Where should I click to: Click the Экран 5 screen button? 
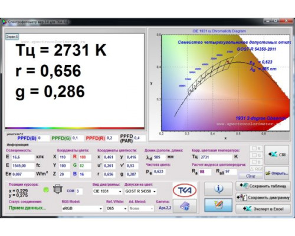12,37
